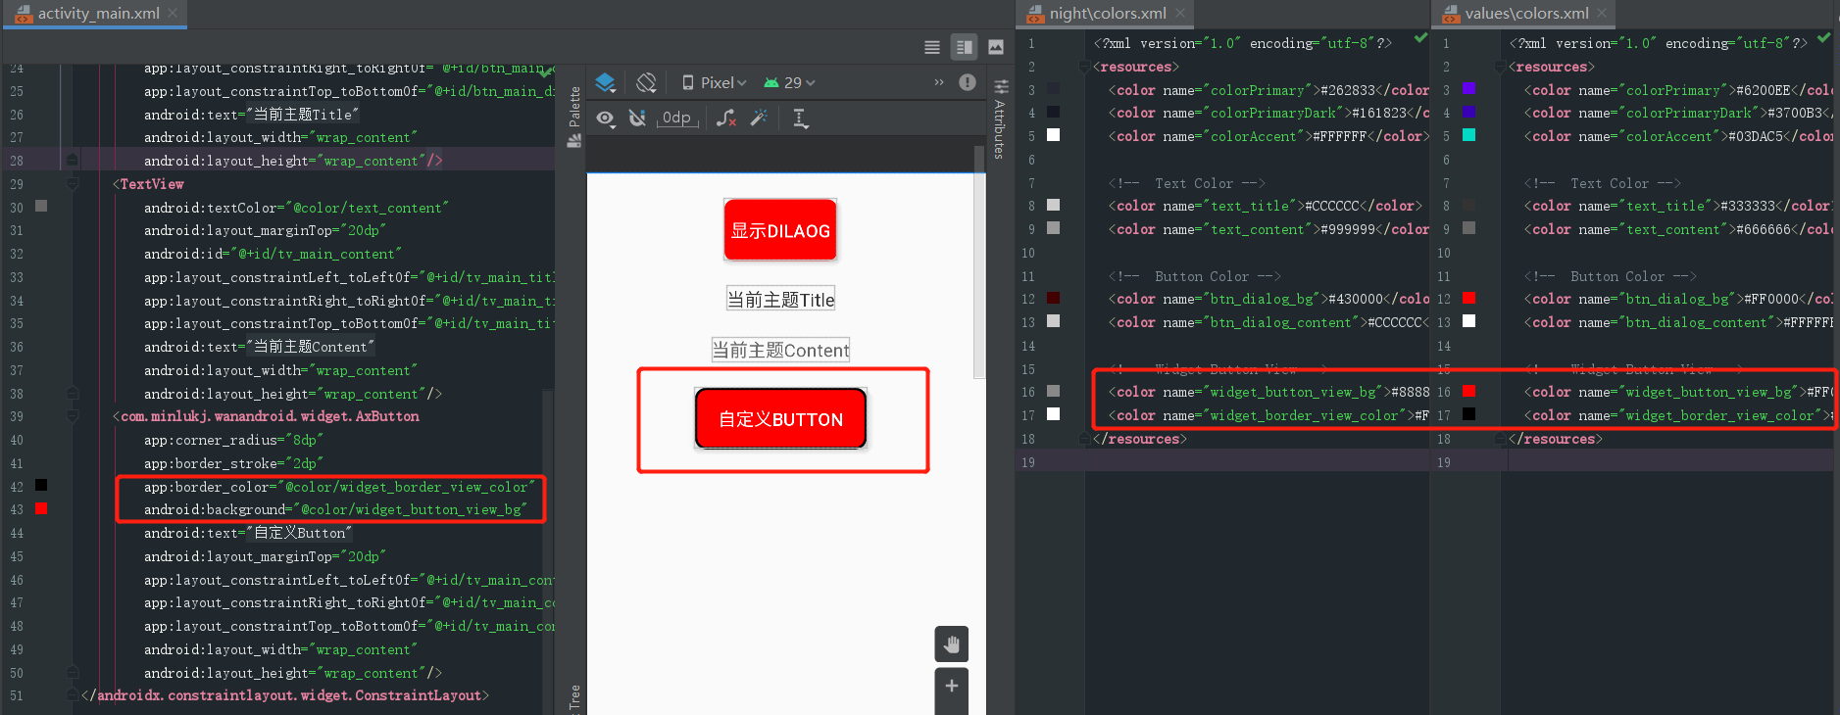Open the Palette side panel
This screenshot has width=1840, height=715.
(x=574, y=117)
